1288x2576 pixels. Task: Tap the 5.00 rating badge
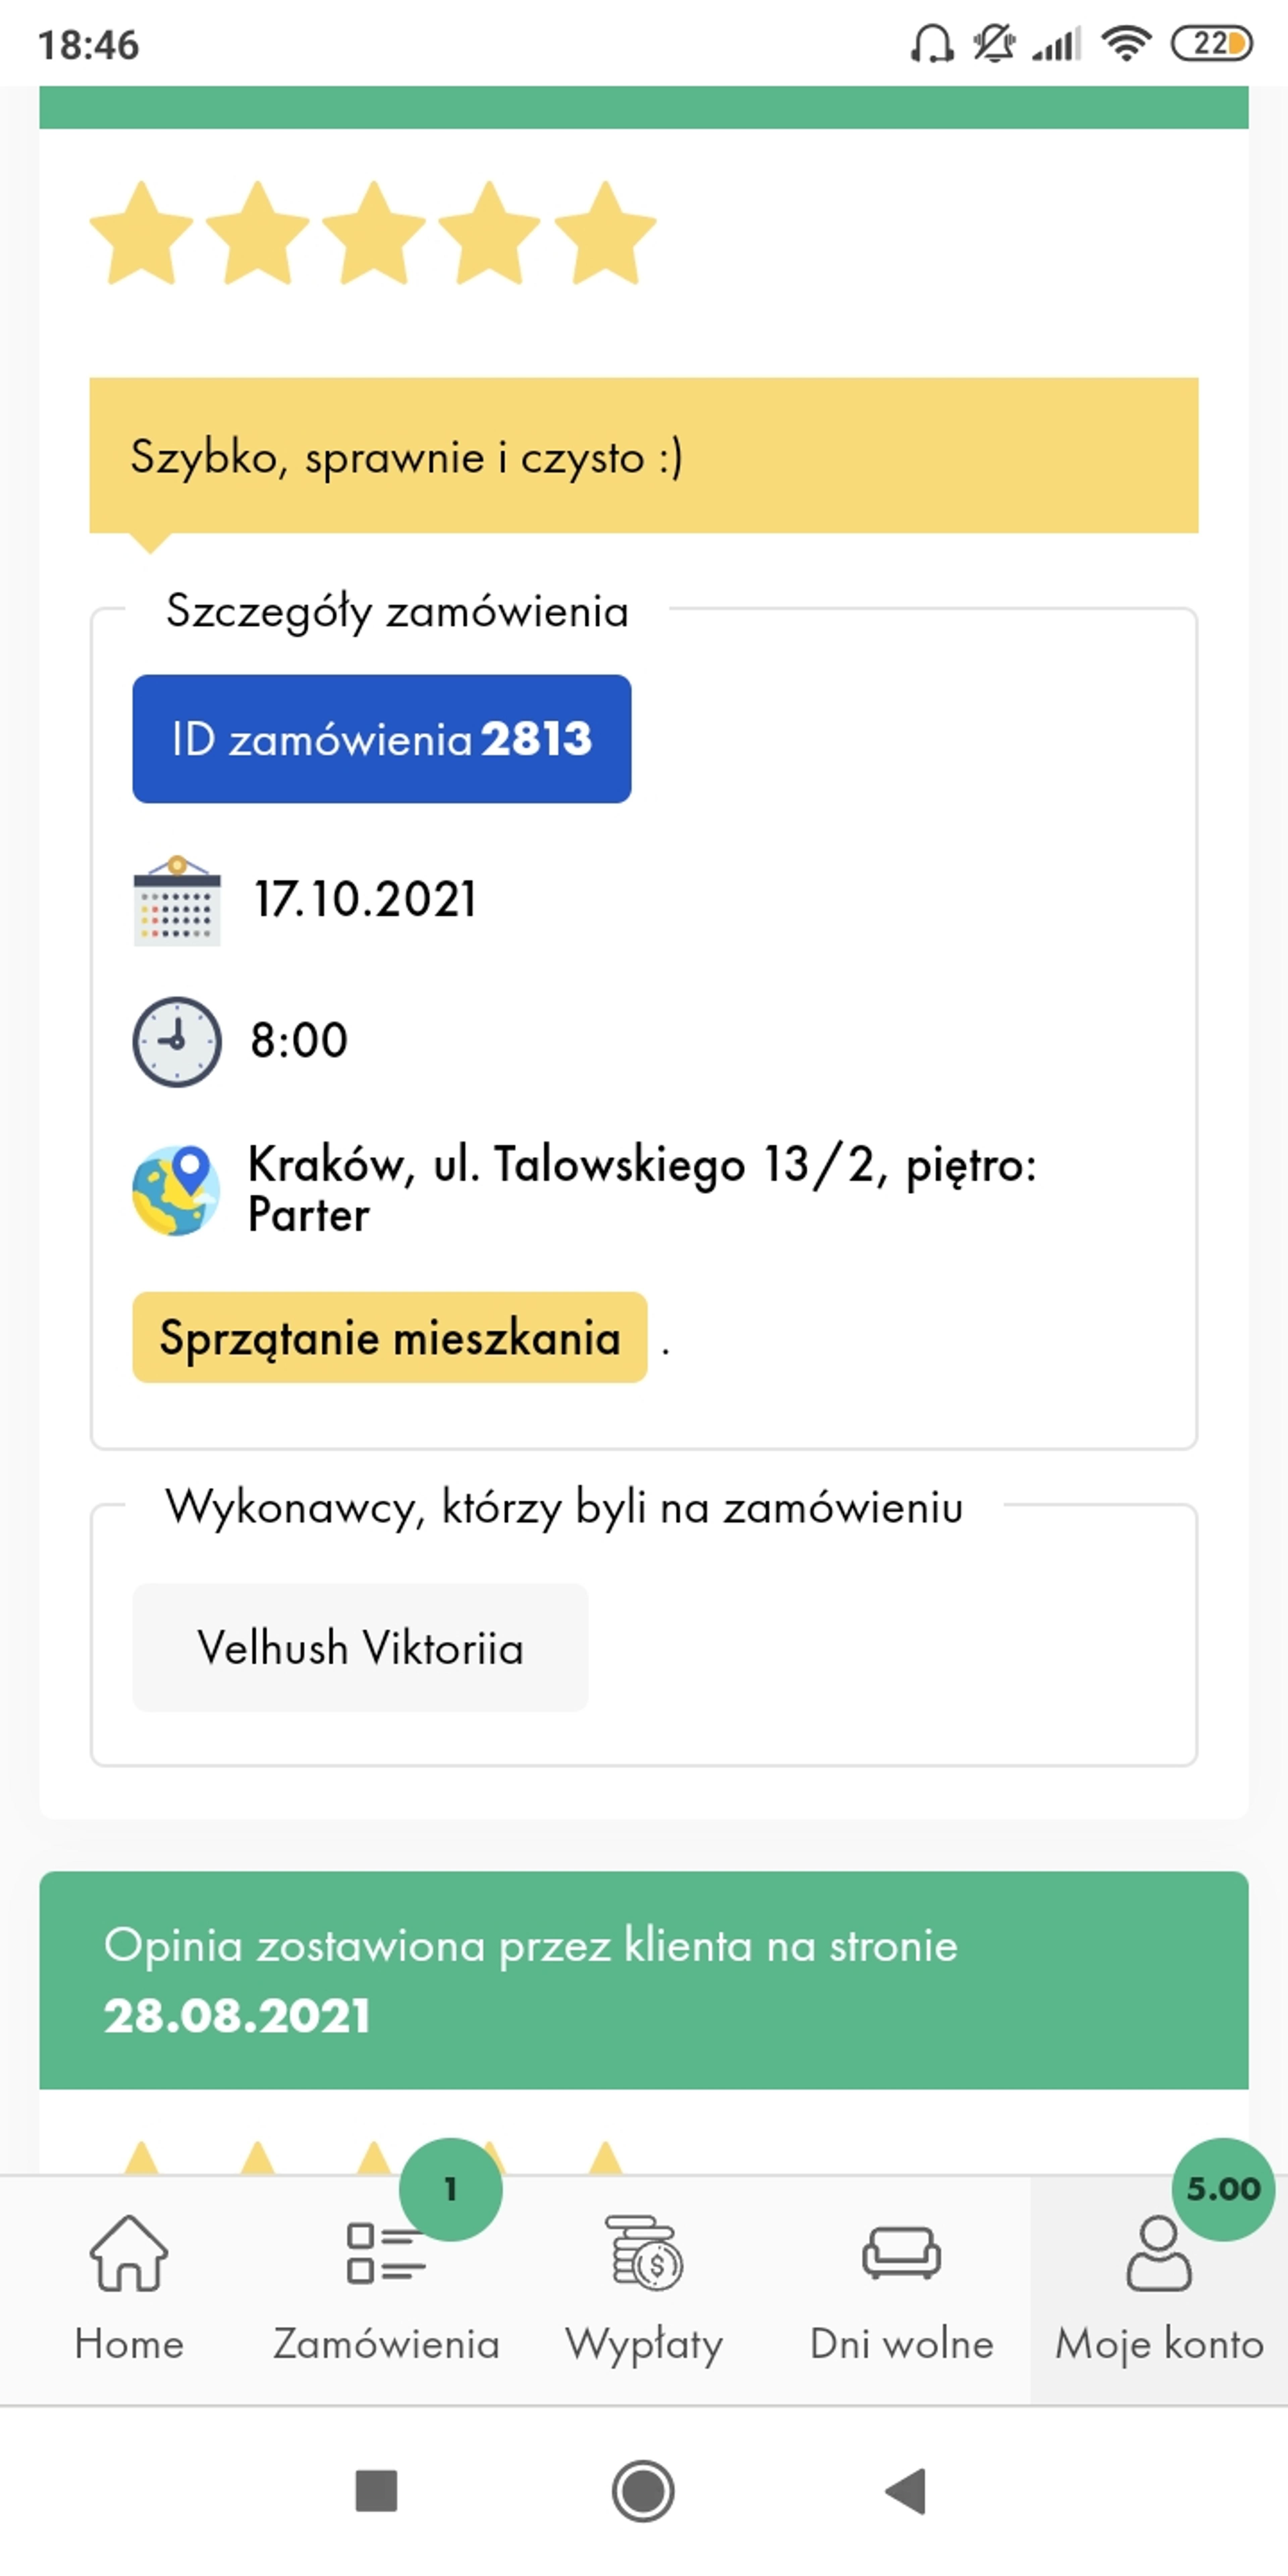1223,2189
